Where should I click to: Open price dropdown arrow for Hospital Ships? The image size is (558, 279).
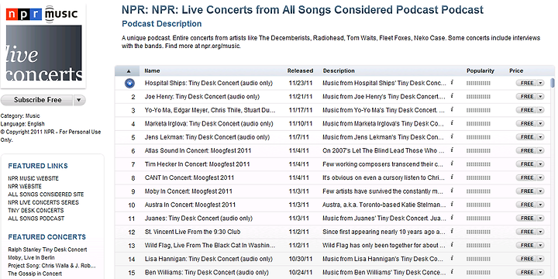coord(541,83)
